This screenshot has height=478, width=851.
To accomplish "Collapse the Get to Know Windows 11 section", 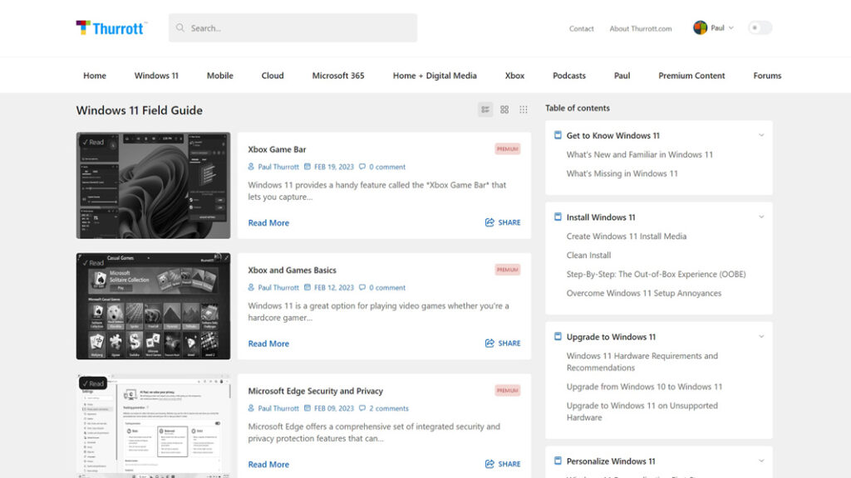I will coord(762,134).
